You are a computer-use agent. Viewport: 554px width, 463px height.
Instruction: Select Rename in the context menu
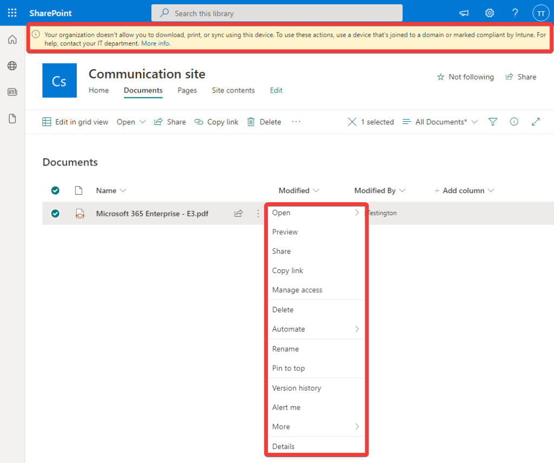click(316, 349)
